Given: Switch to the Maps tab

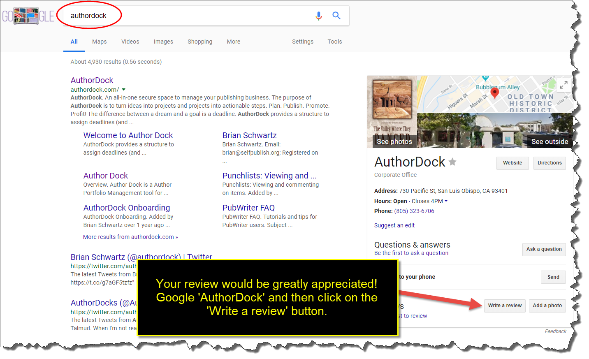Looking at the screenshot, I should [100, 42].
